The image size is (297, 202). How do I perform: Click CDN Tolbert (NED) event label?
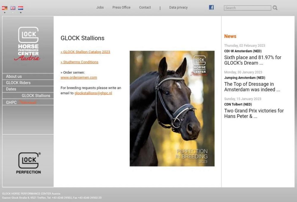238,104
